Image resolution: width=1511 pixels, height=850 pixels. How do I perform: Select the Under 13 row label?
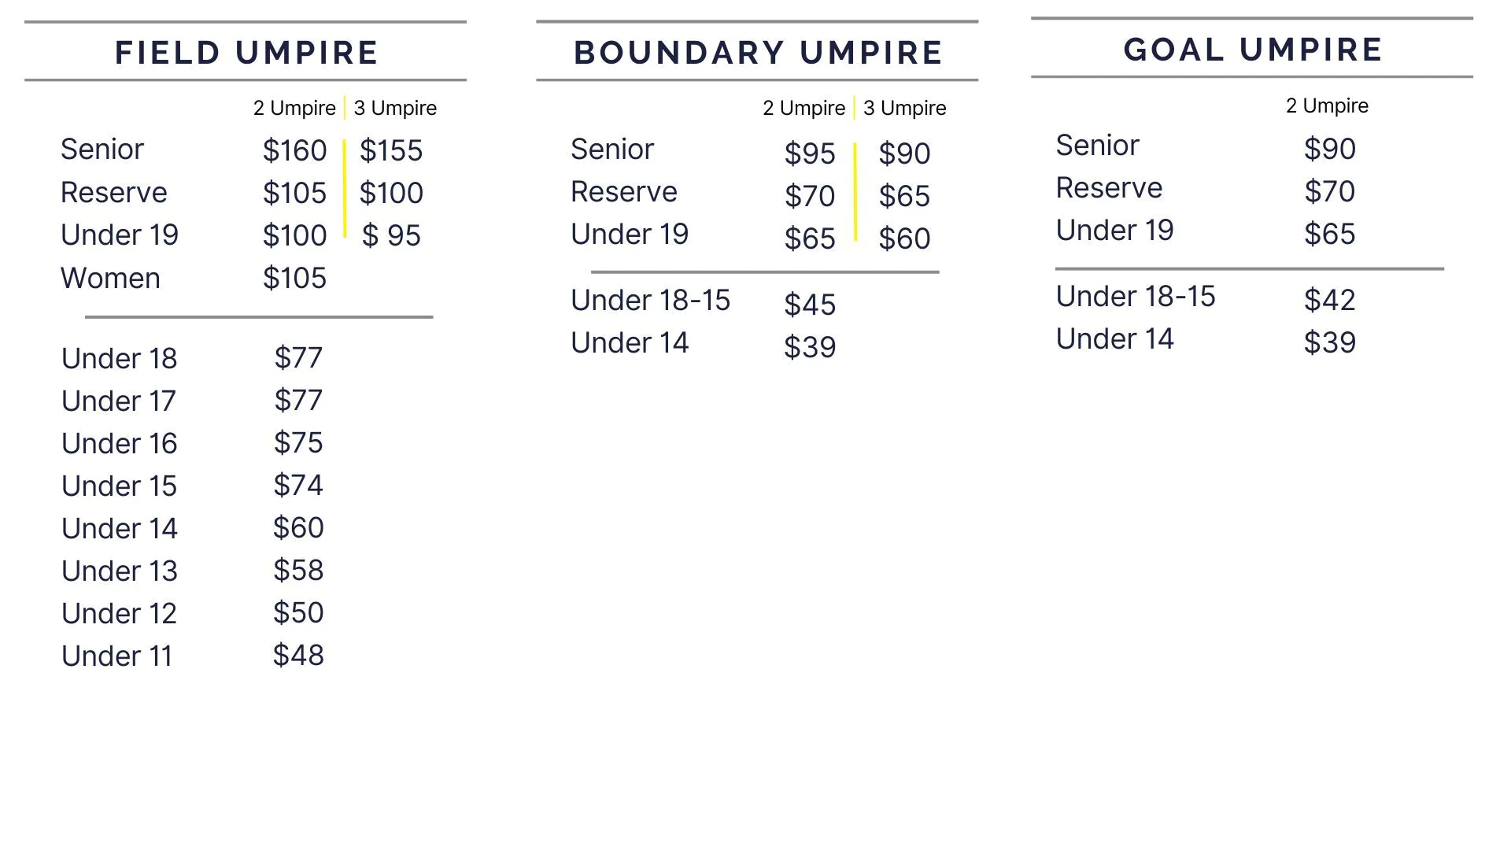point(120,571)
